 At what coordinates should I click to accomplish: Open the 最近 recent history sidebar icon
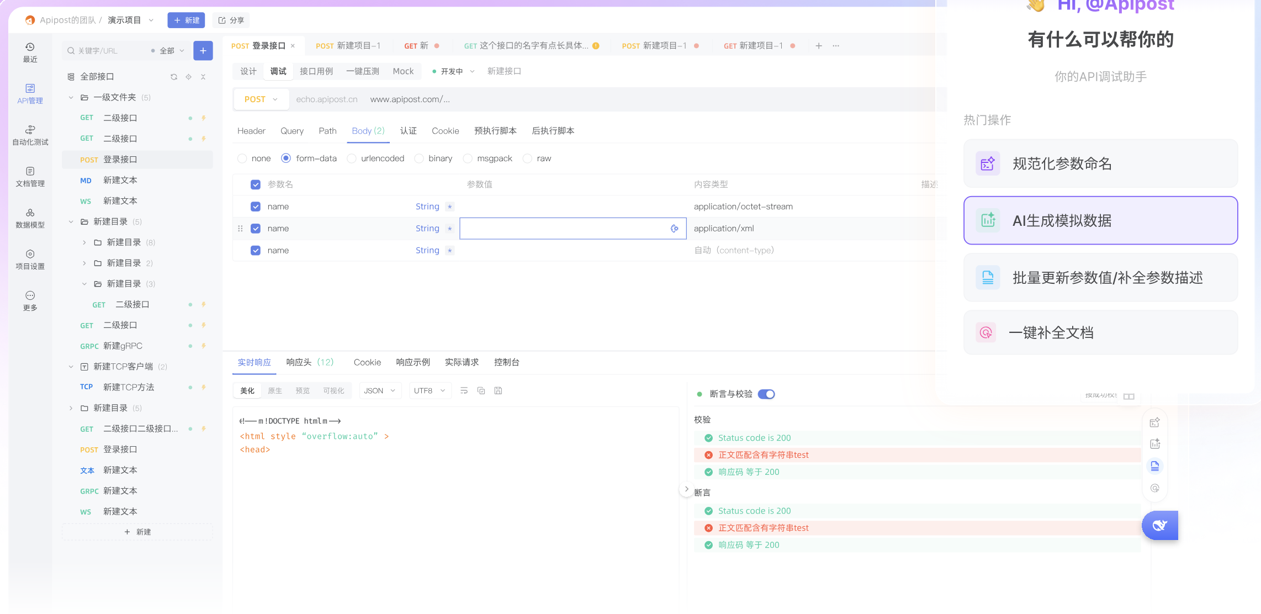pyautogui.click(x=30, y=52)
